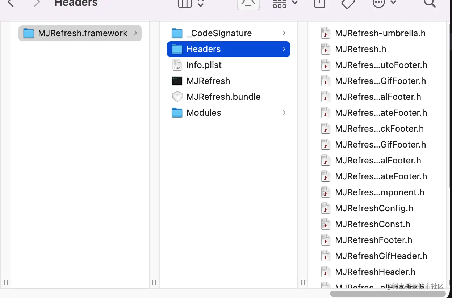The height and width of the screenshot is (298, 452).
Task: Click the MJRefreshConfig.h file name
Action: pyautogui.click(x=374, y=208)
